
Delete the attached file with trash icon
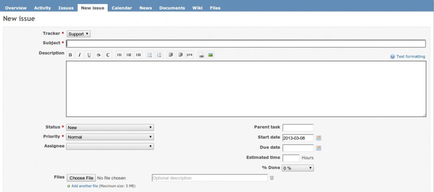[272, 178]
